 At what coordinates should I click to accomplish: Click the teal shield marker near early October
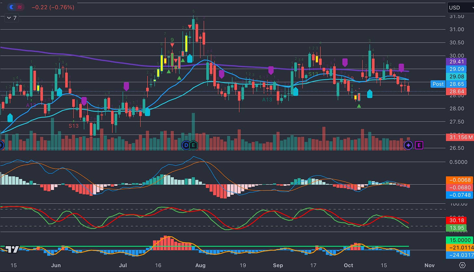click(x=369, y=94)
